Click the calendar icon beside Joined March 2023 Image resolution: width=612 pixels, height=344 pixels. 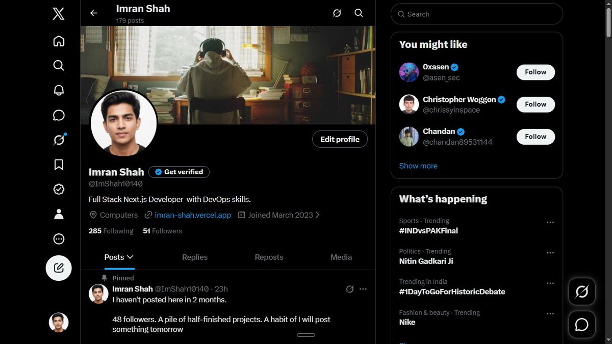[242, 215]
